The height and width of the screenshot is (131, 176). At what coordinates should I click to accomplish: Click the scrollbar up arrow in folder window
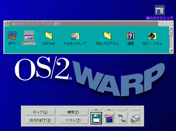pyautogui.click(x=171, y=29)
